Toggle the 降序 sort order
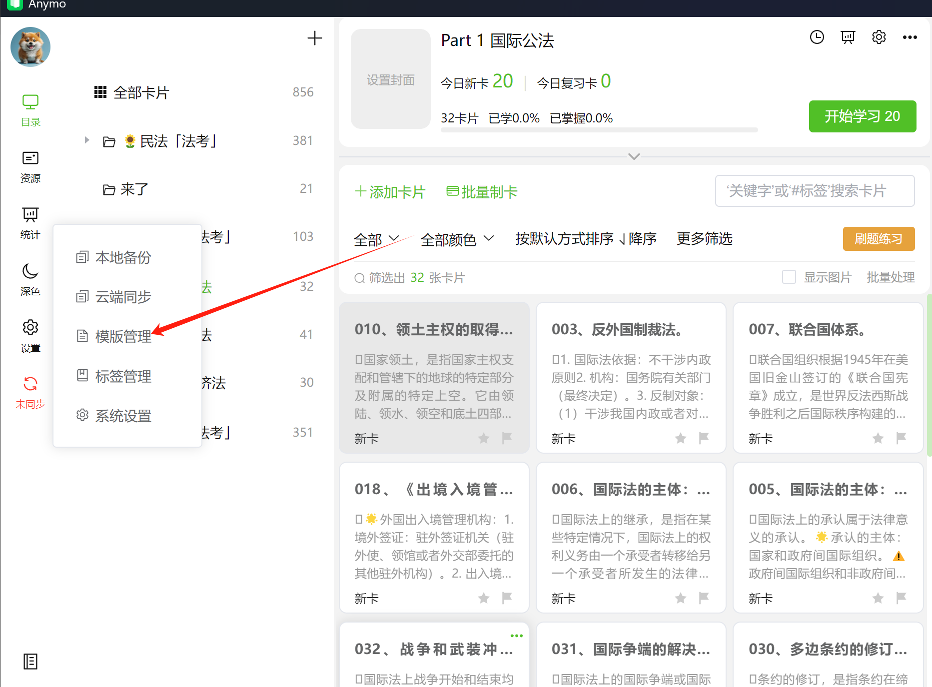932x687 pixels. [638, 239]
